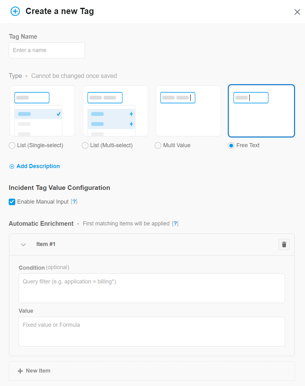Open the Automatic Enrichment help icon
The image size is (305, 386).
[176, 224]
